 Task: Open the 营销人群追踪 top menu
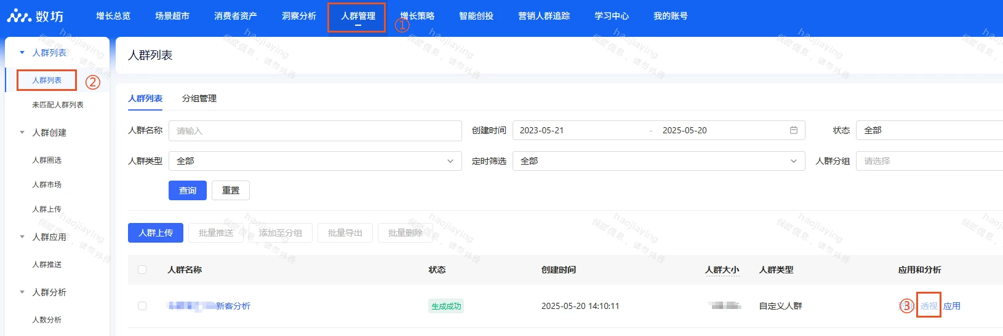point(544,16)
